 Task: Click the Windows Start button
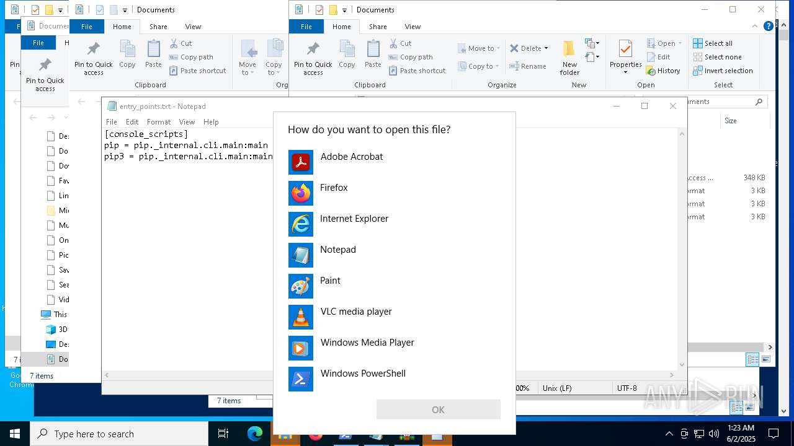[15, 434]
